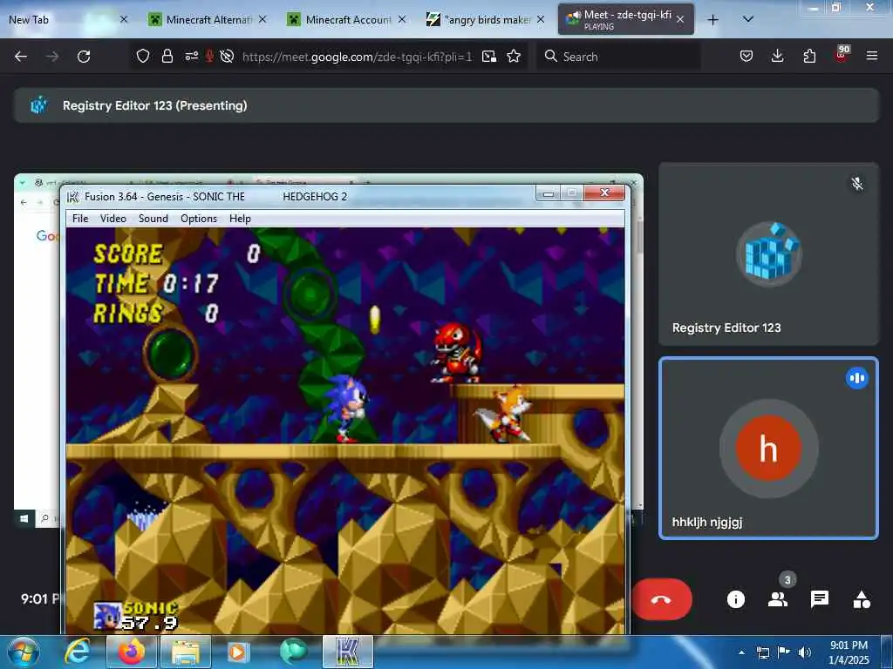The width and height of the screenshot is (893, 669).
Task: Click the hhkljh njgjgj participant tile
Action: coord(768,449)
